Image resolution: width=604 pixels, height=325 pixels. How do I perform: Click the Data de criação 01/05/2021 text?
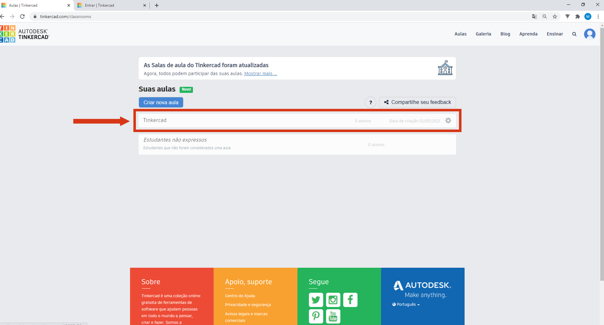click(415, 121)
